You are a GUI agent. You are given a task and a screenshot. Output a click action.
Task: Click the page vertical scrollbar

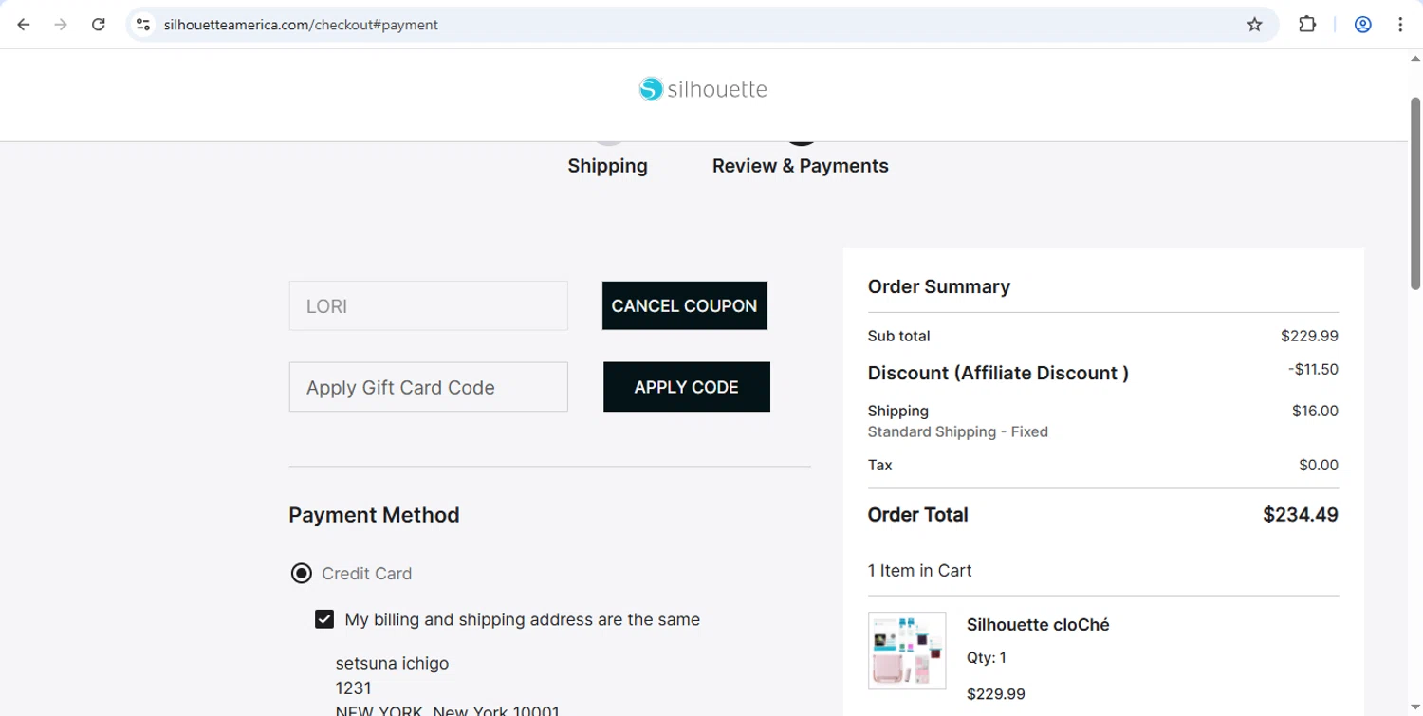tap(1414, 193)
